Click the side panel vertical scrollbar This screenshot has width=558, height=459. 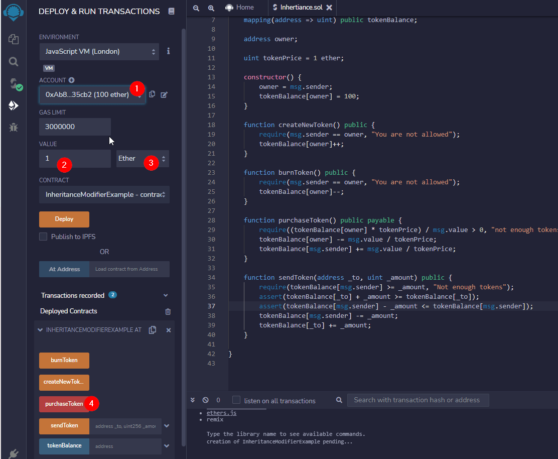click(184, 237)
